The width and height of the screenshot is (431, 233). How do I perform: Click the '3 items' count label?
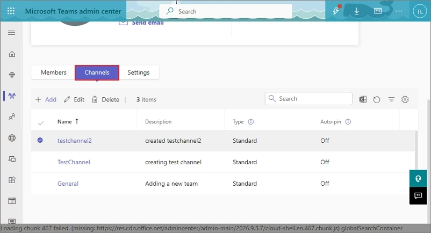(x=146, y=99)
